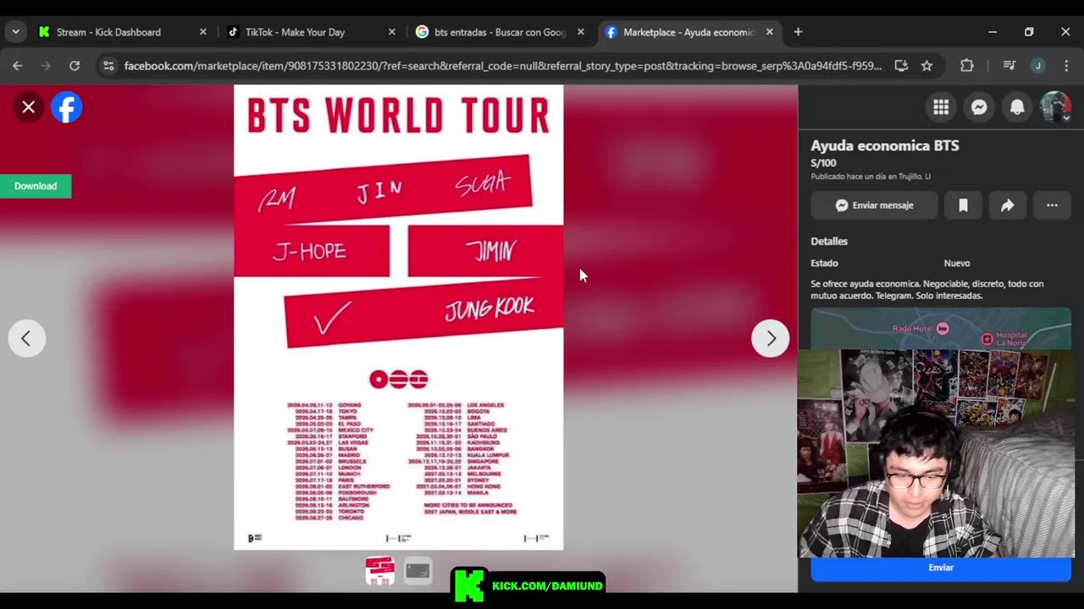Screen dimensions: 1084x609
Task: Click the browser forward arrow
Action: [x=46, y=66]
